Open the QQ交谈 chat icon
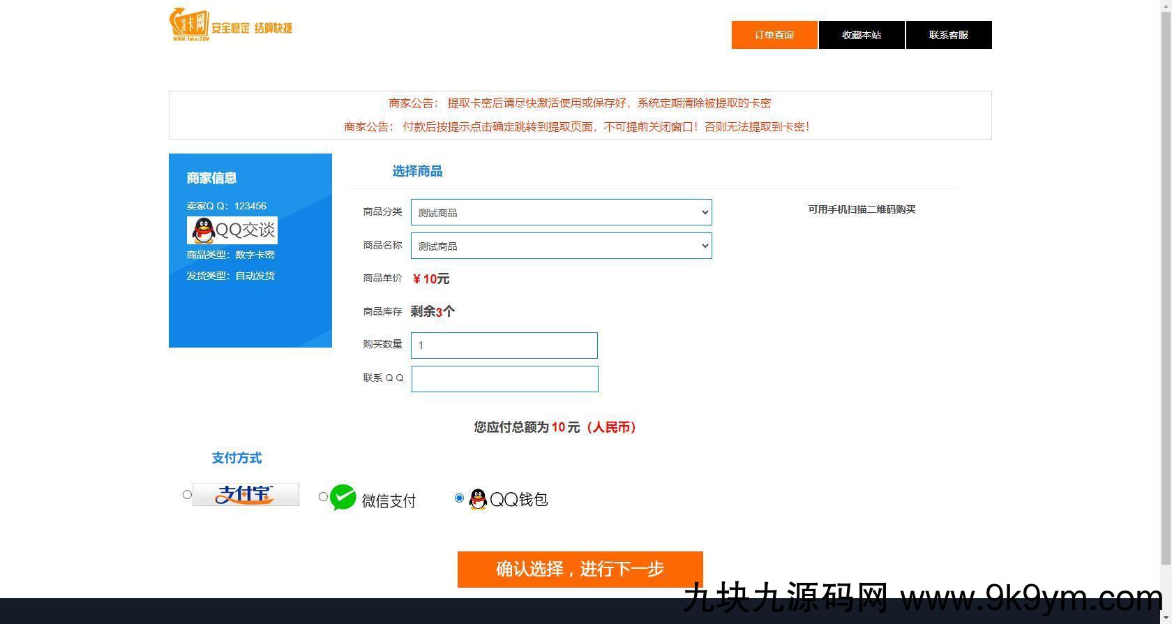1172x624 pixels. 232,230
